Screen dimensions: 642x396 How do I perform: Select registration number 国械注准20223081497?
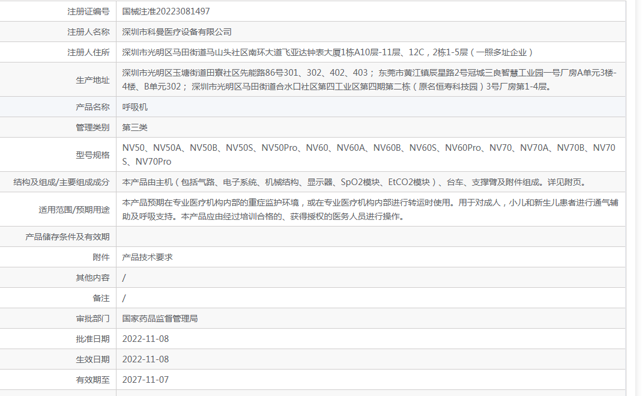tap(166, 11)
